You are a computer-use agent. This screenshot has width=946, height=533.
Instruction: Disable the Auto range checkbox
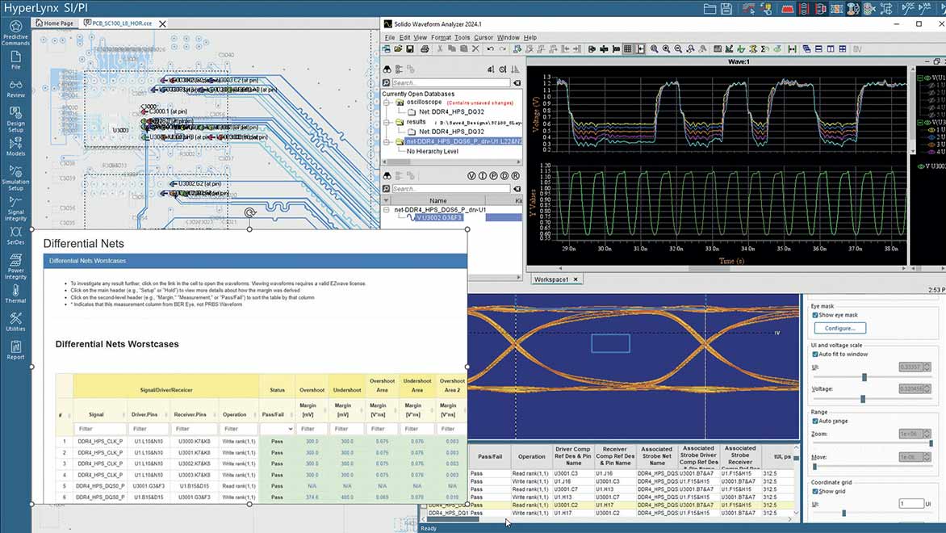815,421
